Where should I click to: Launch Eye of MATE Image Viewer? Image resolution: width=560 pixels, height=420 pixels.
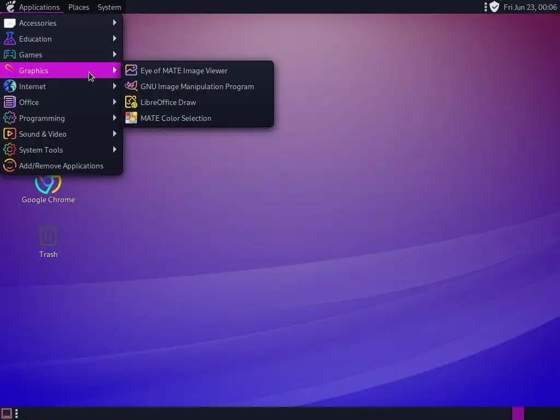199,71
